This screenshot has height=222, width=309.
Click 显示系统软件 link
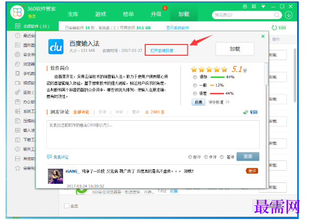(x=177, y=28)
